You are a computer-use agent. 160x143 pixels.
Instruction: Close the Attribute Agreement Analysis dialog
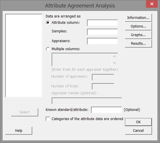(x=152, y=4)
